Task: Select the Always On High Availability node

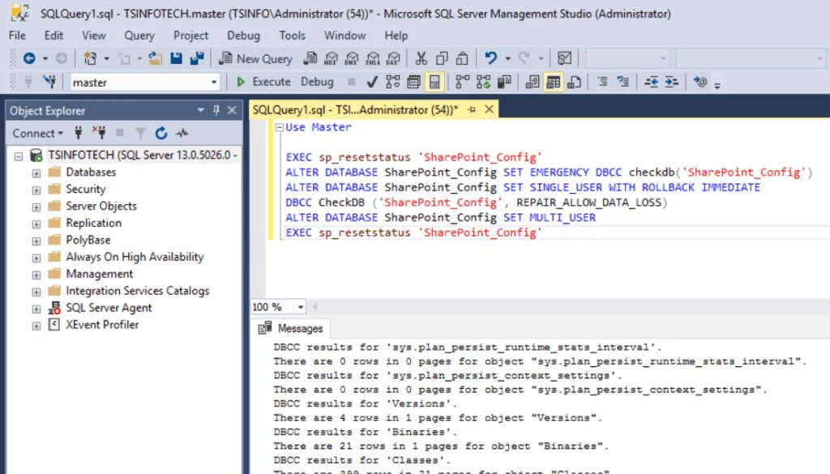Action: click(135, 257)
